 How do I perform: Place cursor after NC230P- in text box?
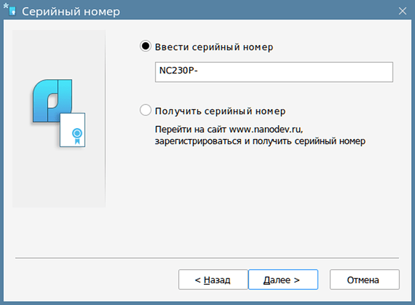[198, 71]
